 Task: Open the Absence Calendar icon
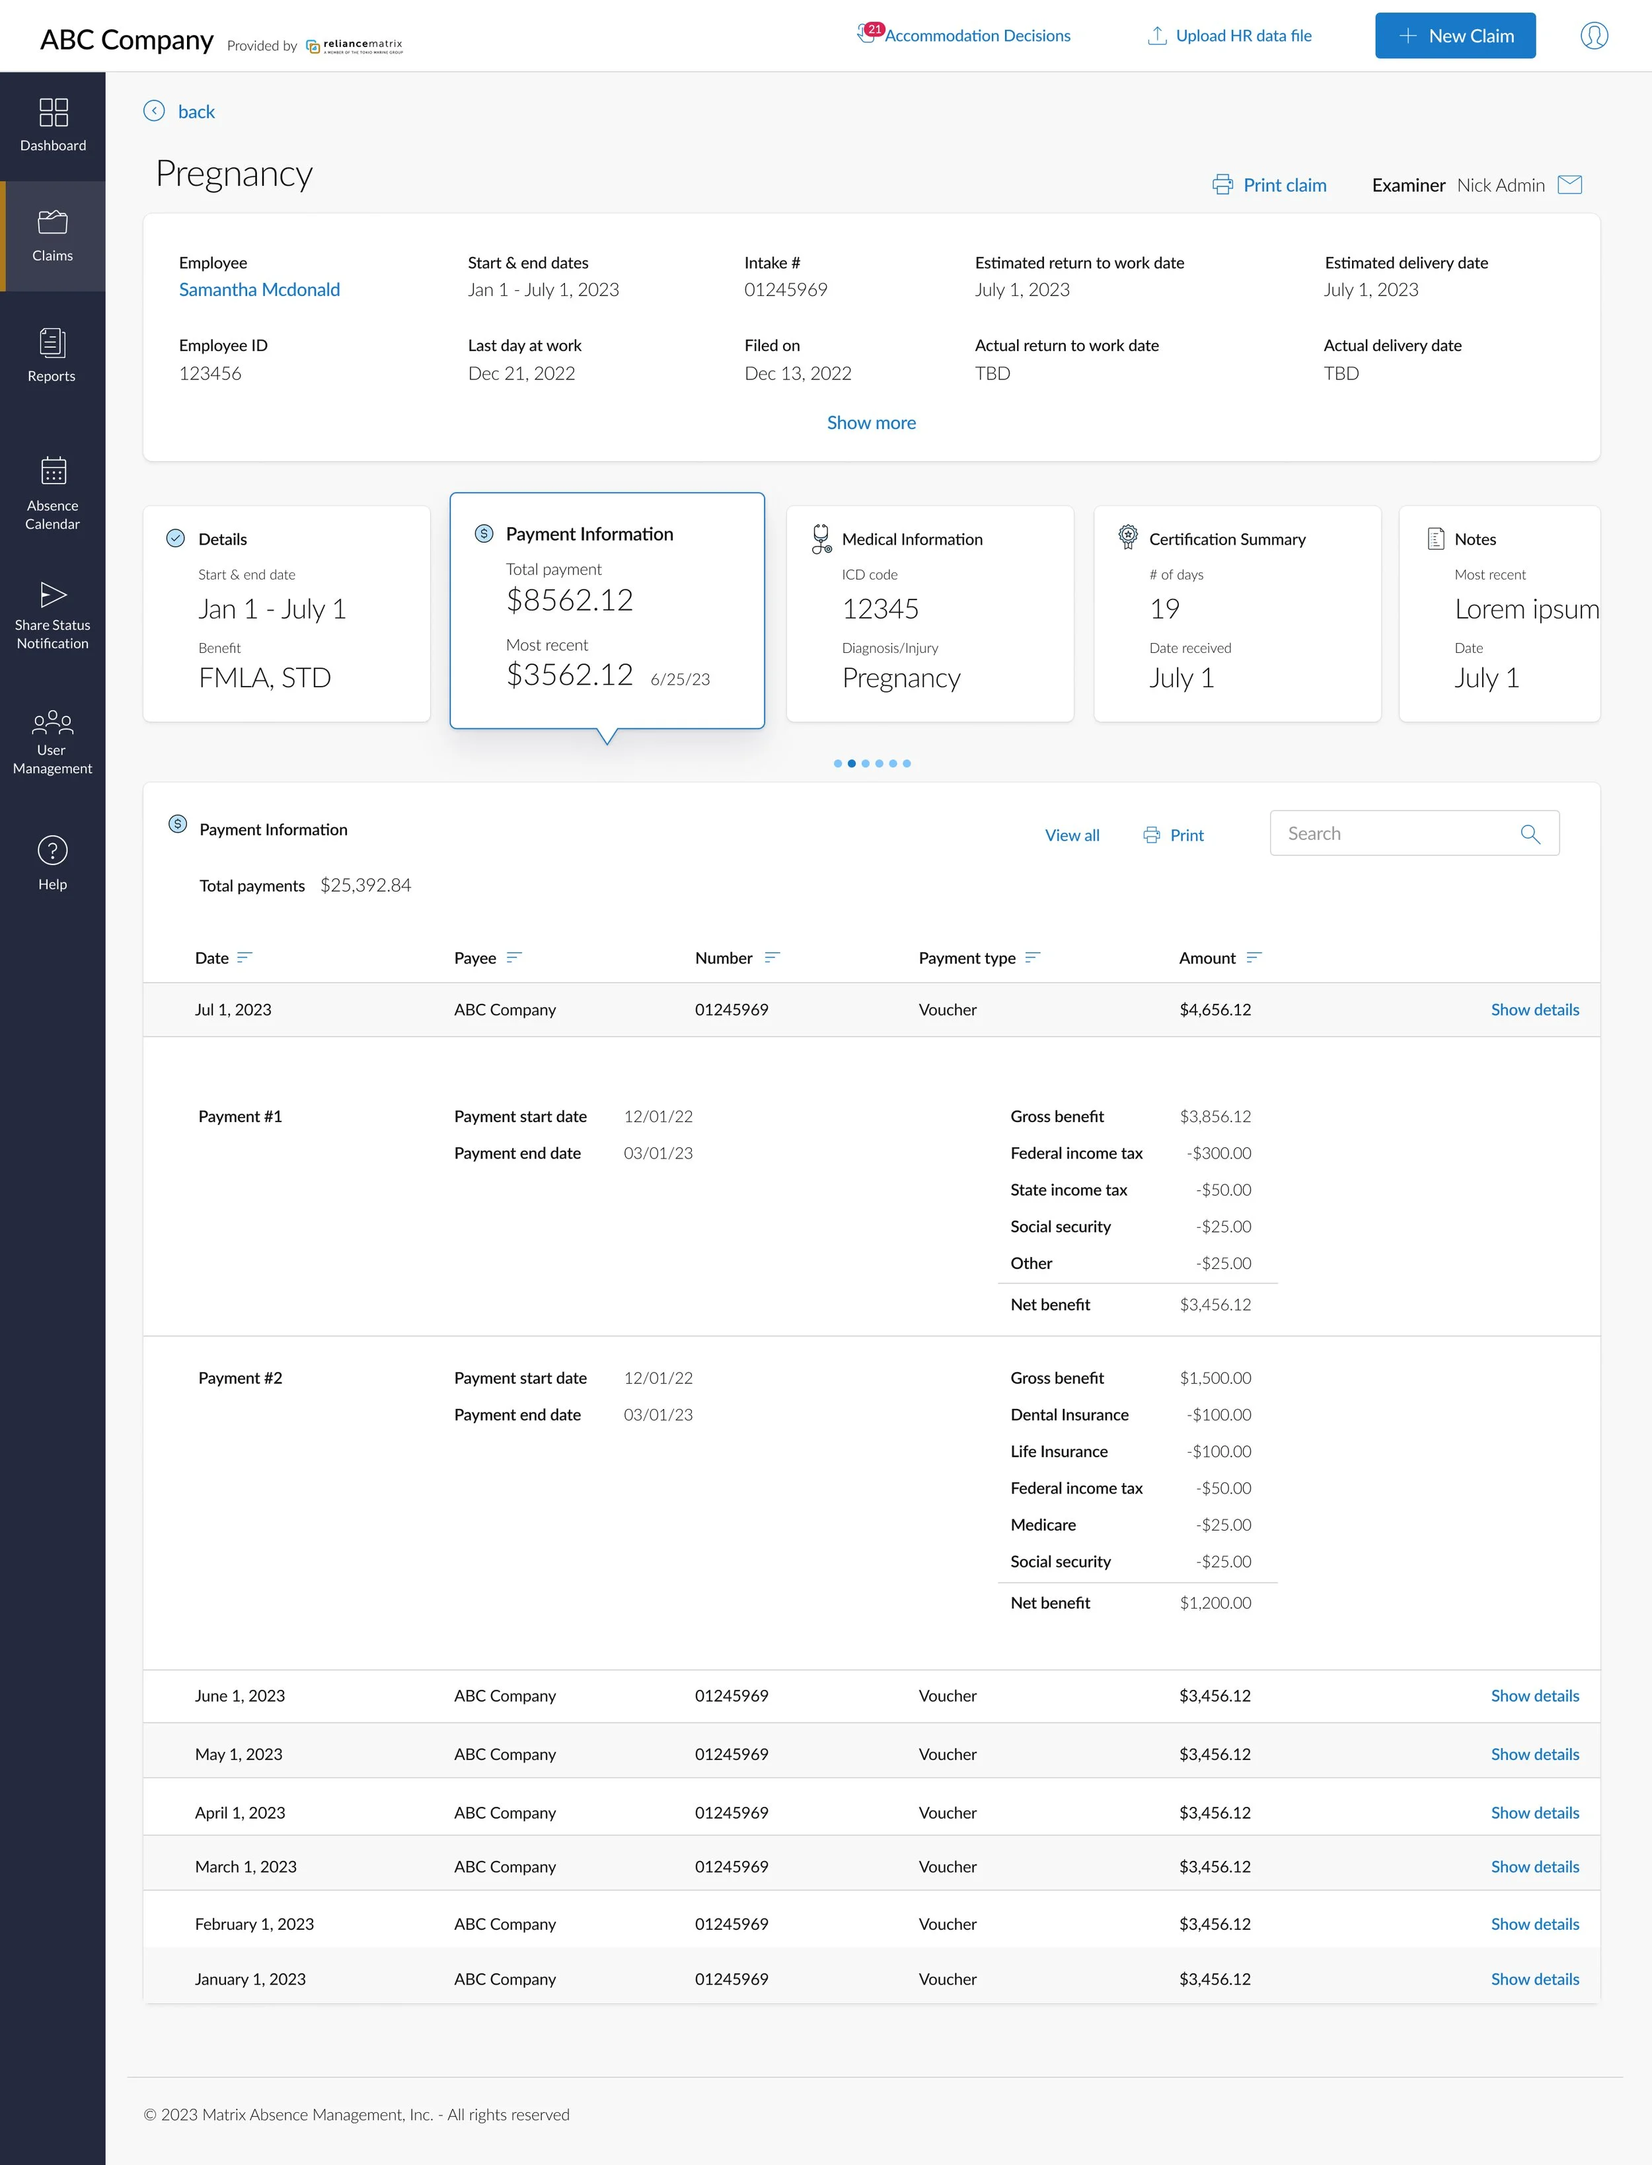click(x=53, y=471)
